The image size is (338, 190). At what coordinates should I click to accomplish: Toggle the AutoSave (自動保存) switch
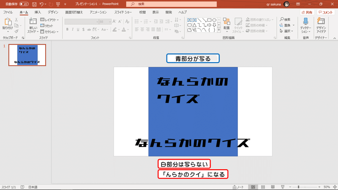pos(24,4)
